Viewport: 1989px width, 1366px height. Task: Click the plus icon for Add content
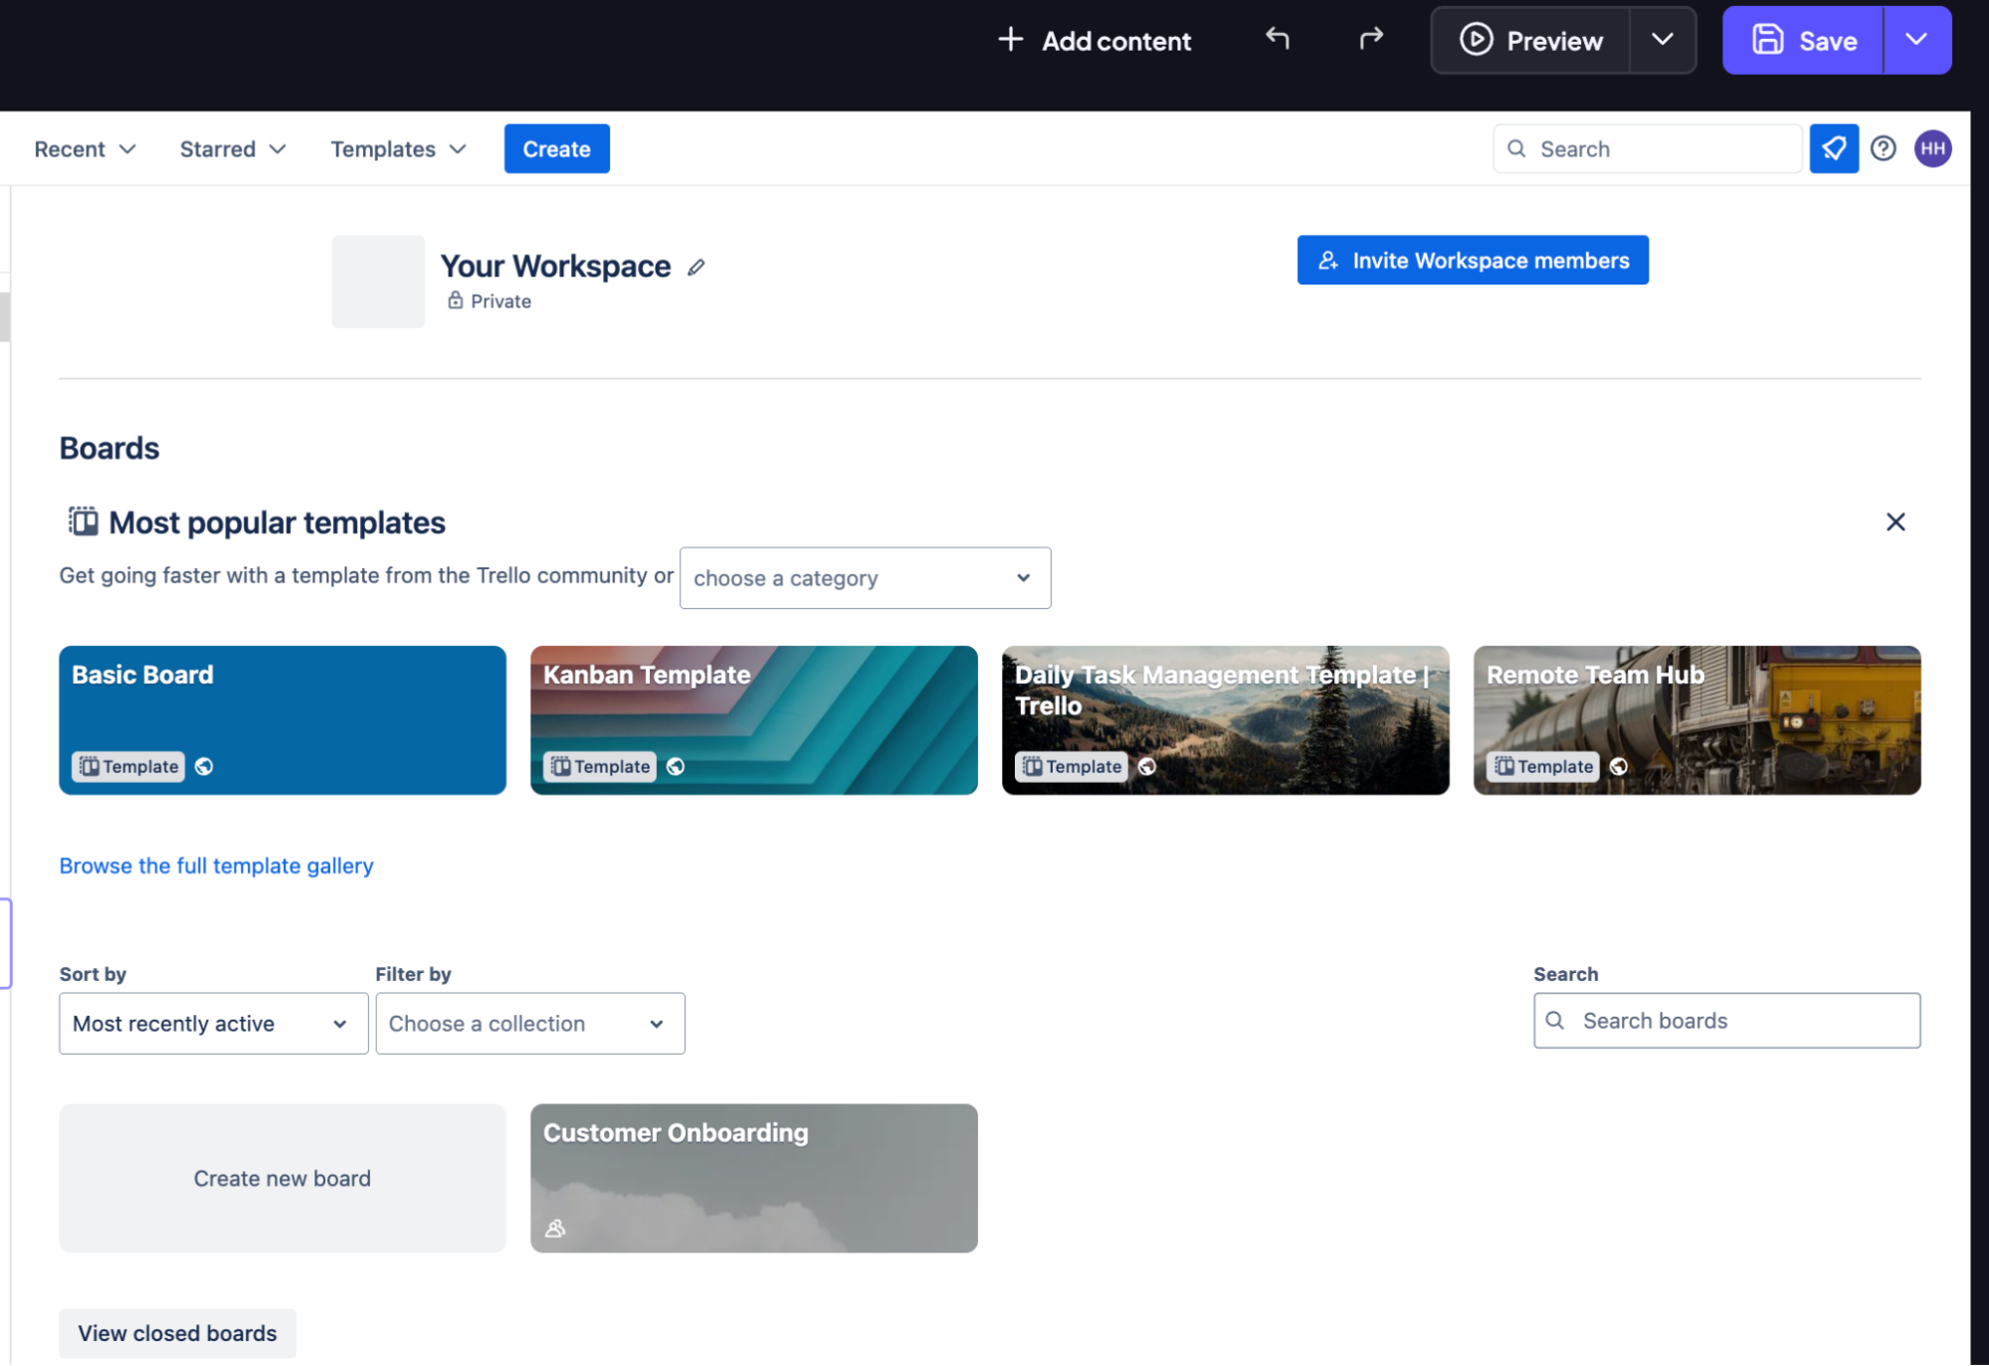coord(1010,40)
